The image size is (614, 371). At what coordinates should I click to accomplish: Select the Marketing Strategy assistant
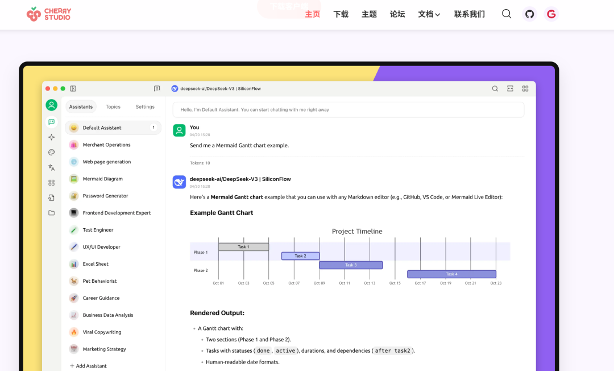113,349
